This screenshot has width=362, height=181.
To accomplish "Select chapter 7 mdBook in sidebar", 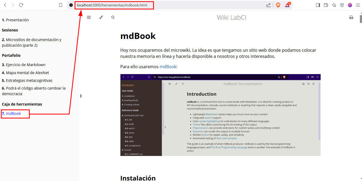I will click(x=11, y=114).
